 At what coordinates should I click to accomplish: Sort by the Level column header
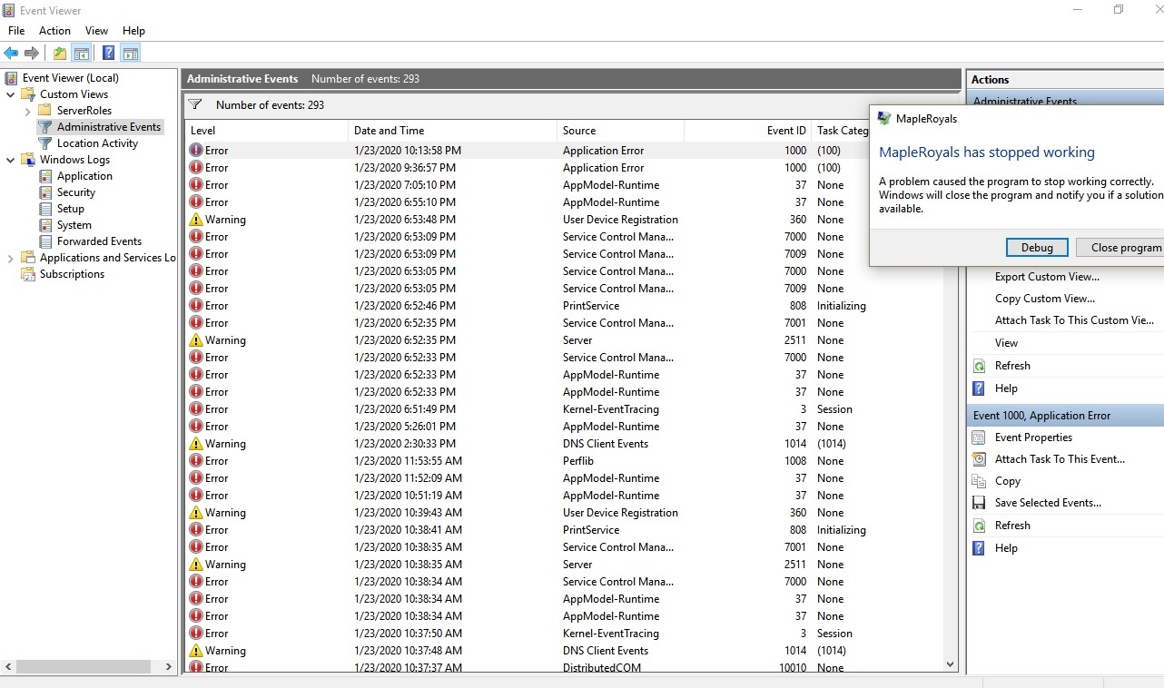[266, 131]
